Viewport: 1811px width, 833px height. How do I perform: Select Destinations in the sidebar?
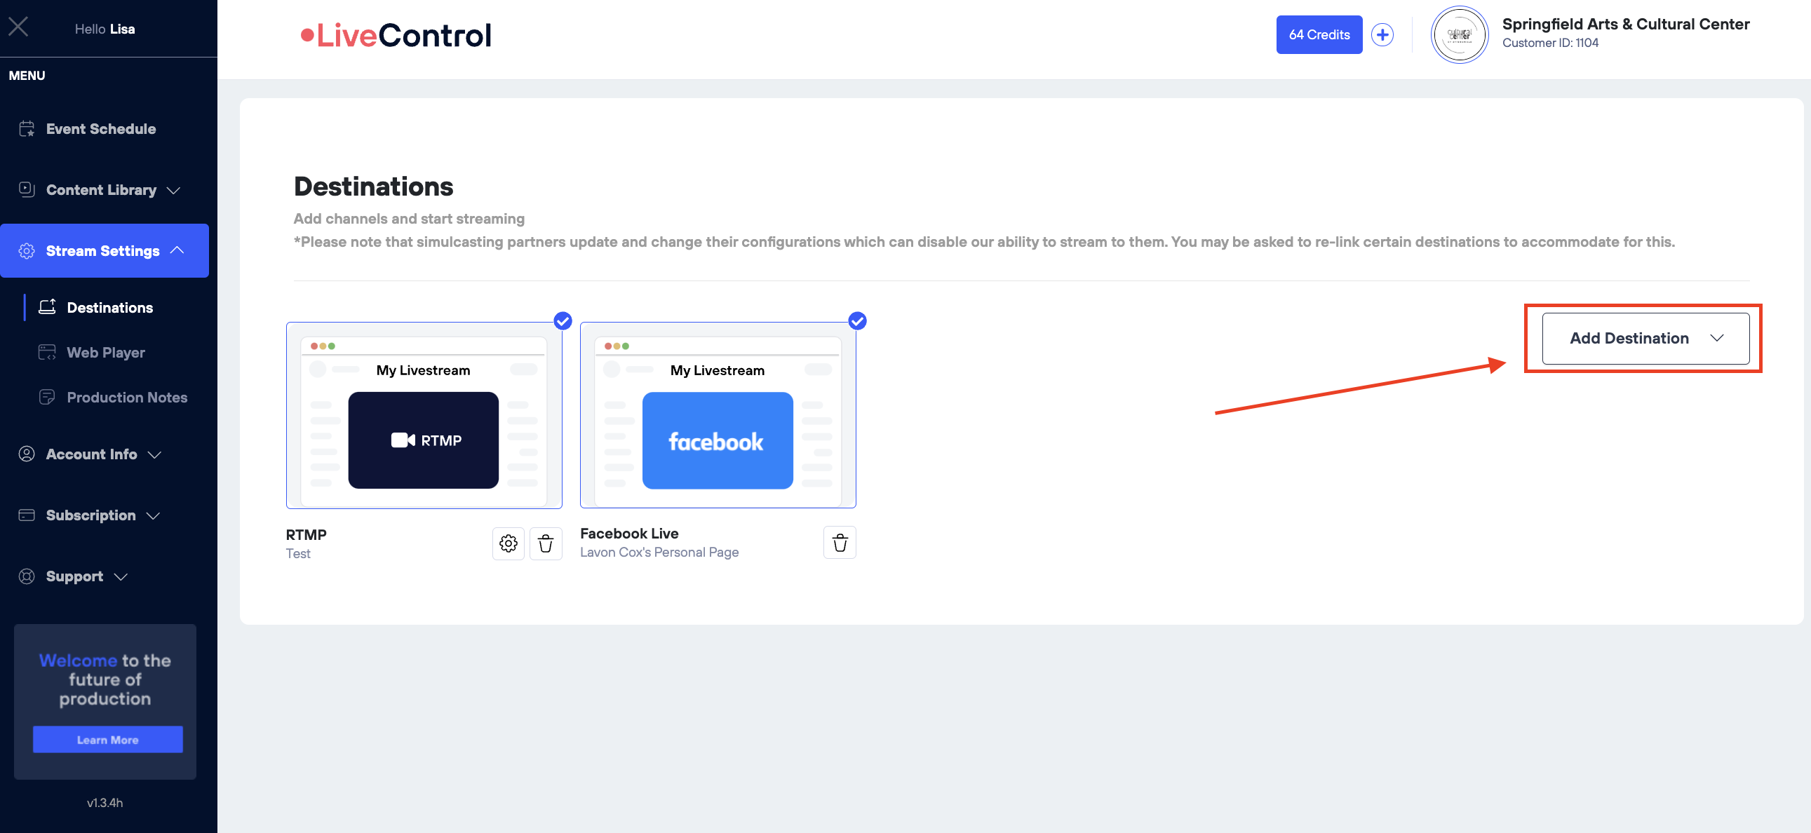pos(109,307)
